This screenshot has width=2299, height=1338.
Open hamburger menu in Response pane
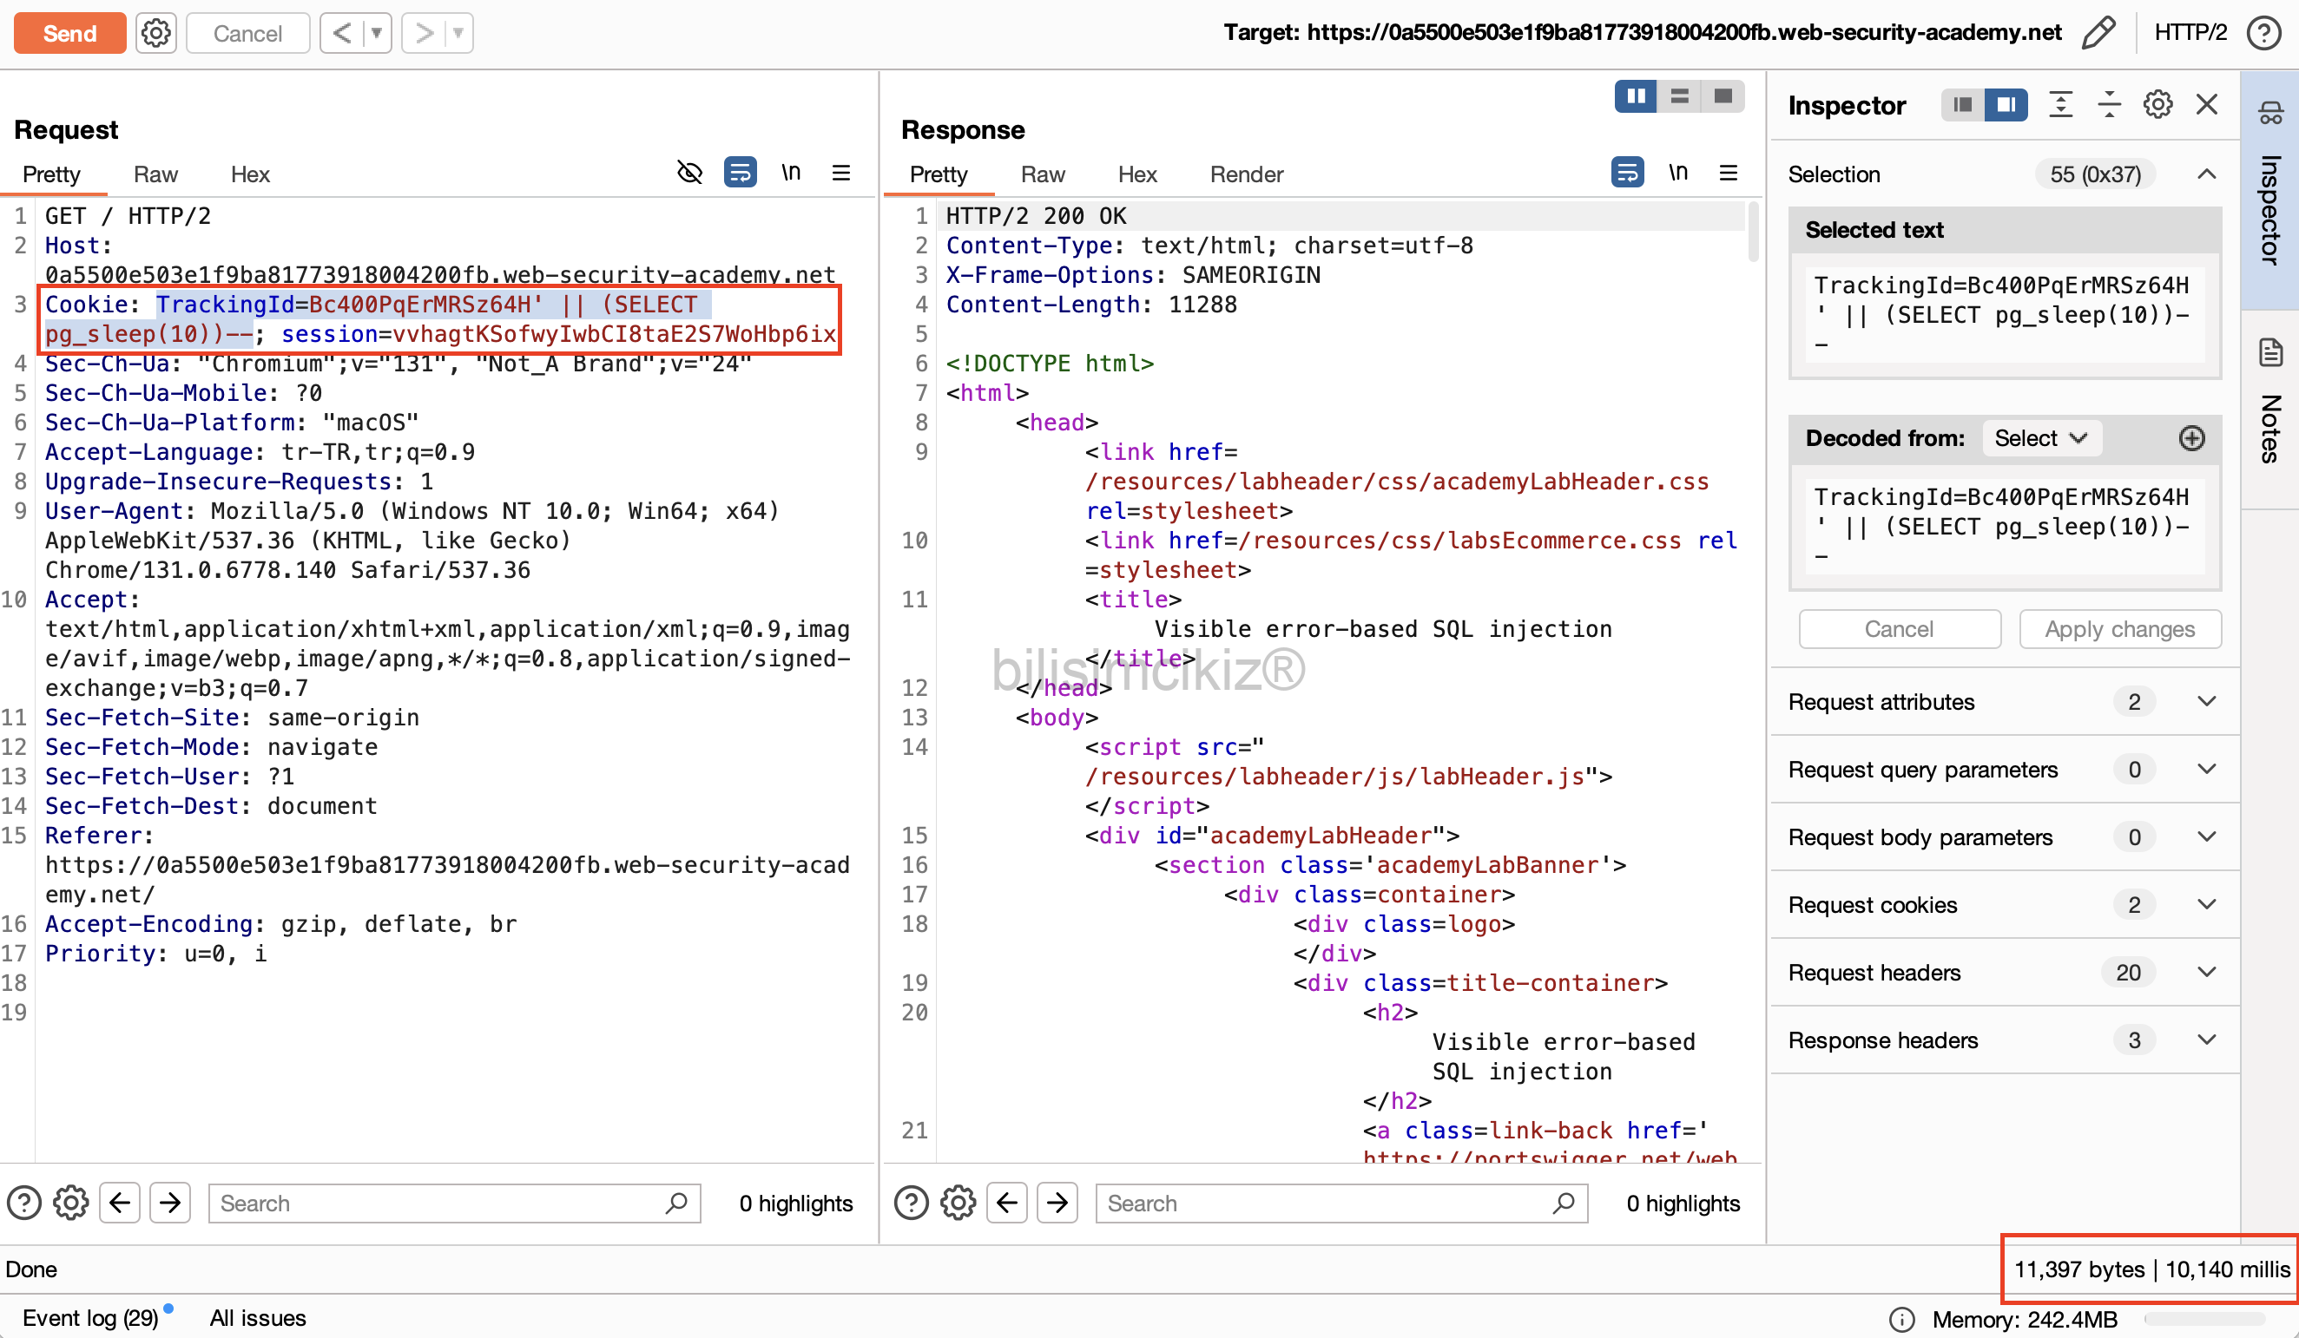(1728, 173)
